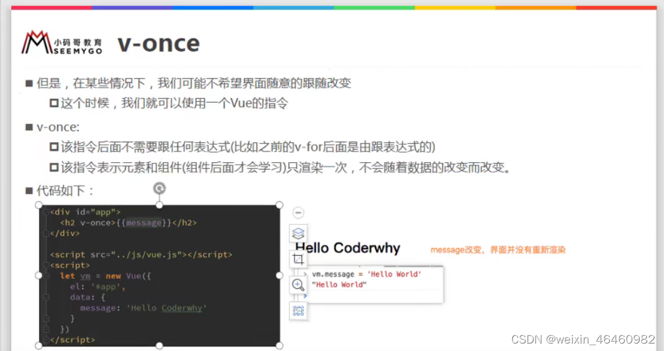Select the crop tool icon
This screenshot has width=664, height=351.
[298, 259]
